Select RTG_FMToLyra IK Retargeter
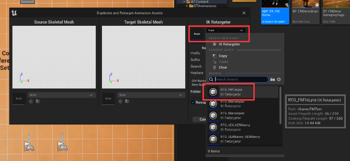350x161 pixels. tap(243, 92)
